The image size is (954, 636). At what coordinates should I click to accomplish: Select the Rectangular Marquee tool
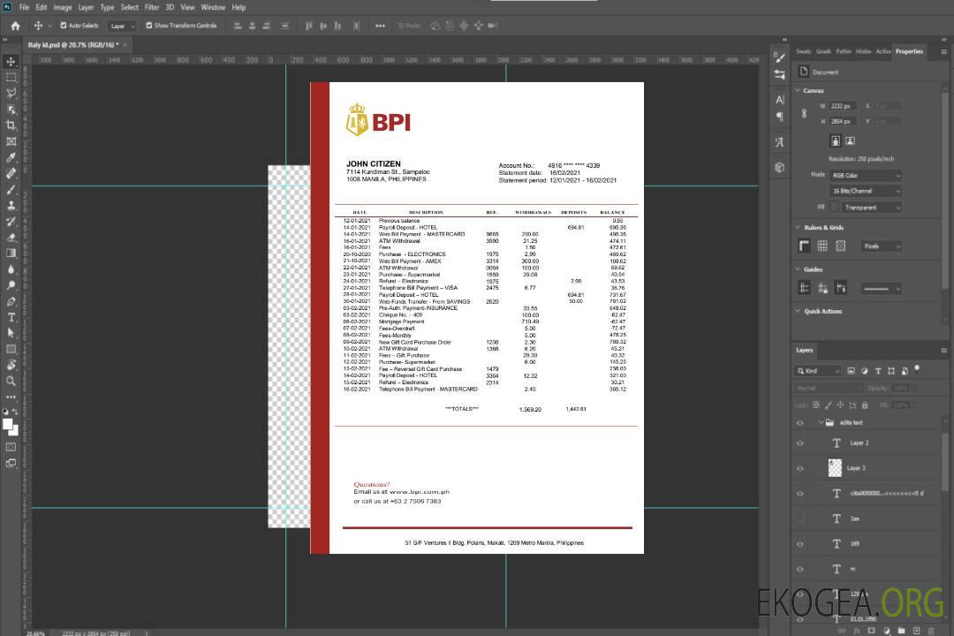pyautogui.click(x=11, y=78)
